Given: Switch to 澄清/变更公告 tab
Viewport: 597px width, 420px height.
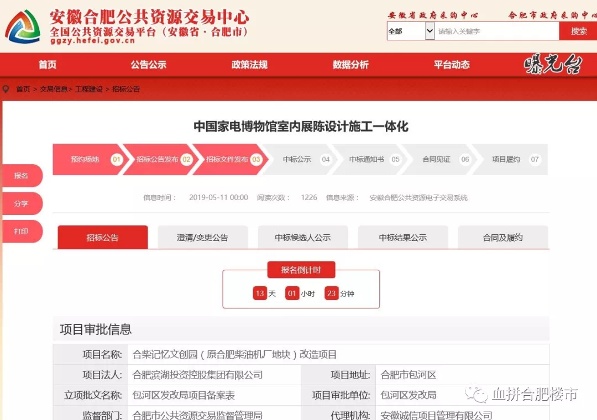Looking at the screenshot, I should coord(202,238).
